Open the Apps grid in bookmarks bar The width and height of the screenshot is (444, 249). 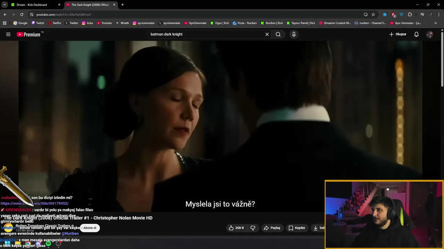click(x=5, y=23)
